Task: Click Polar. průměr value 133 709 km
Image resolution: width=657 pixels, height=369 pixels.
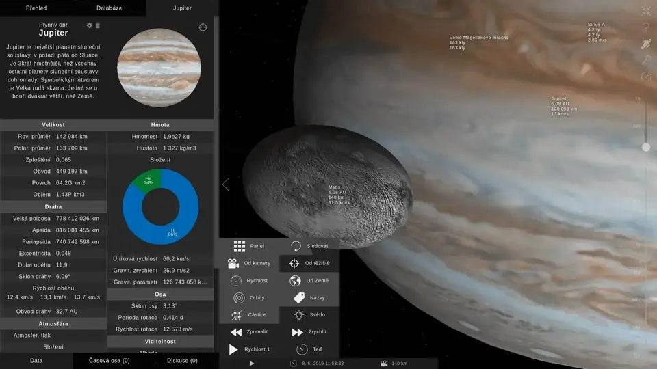Action: click(x=72, y=148)
